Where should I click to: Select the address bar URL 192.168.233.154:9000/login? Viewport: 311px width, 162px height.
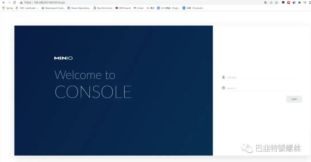click(50, 3)
